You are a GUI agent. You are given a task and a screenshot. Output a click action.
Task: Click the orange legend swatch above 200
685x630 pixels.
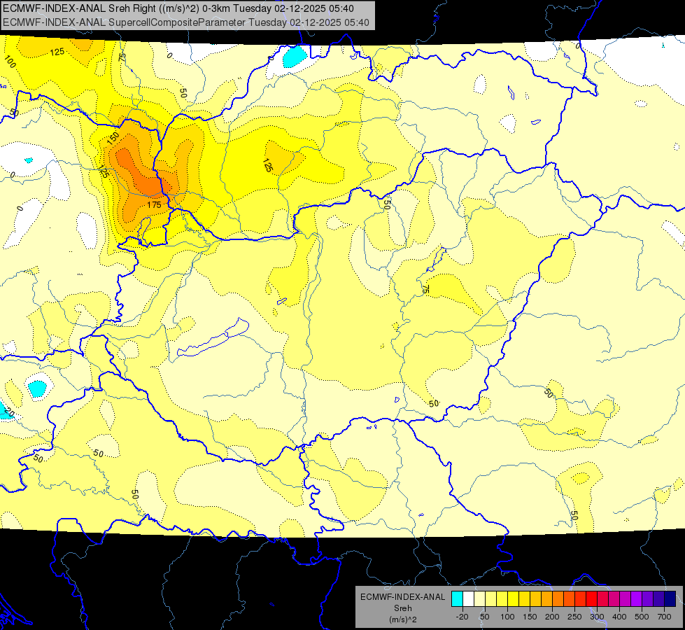558,598
